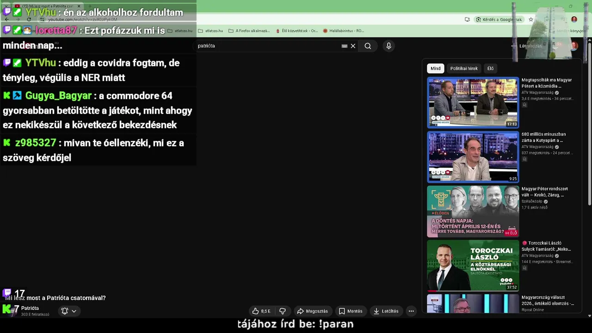This screenshot has width=592, height=333.
Task: Save the video with Mentés
Action: [x=350, y=311]
